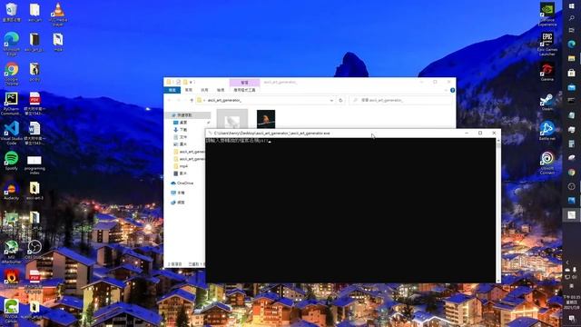Viewport: 581px width, 327px height.
Task: Open MSI Afterburner desktop shortcut
Action: pyautogui.click(x=11, y=252)
